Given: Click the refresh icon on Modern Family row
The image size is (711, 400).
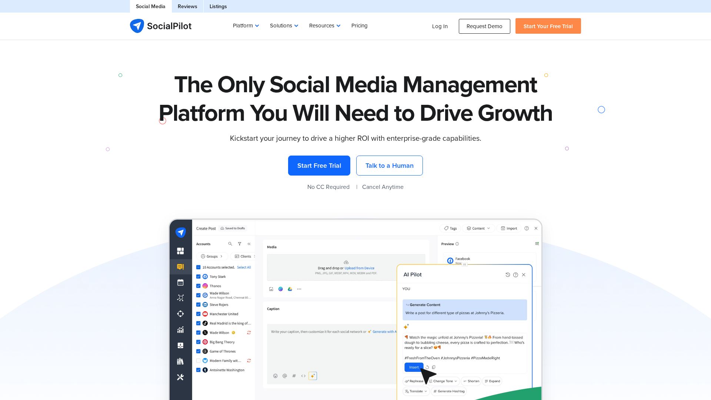Looking at the screenshot, I should tap(249, 361).
